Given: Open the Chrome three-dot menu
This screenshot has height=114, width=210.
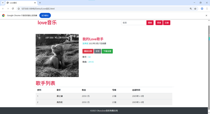Looking at the screenshot, I should [x=207, y=9].
